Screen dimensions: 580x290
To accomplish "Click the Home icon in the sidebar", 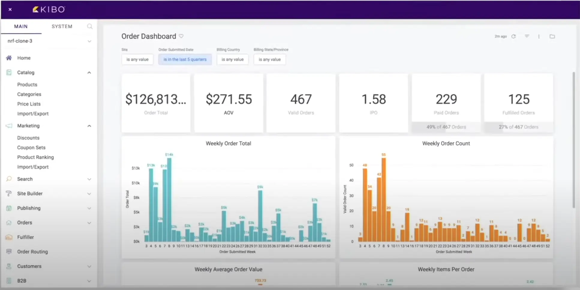I will [x=8, y=58].
